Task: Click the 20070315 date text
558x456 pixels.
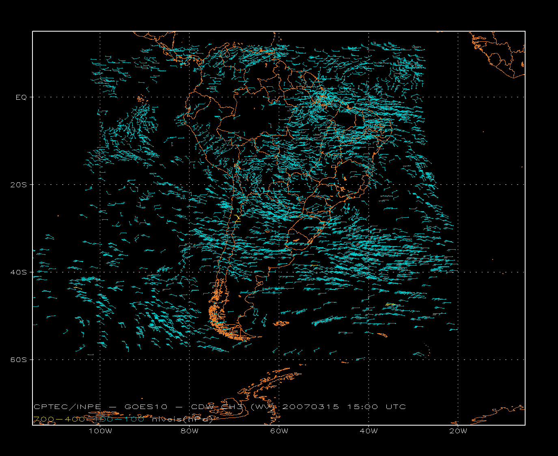Action: [x=310, y=407]
